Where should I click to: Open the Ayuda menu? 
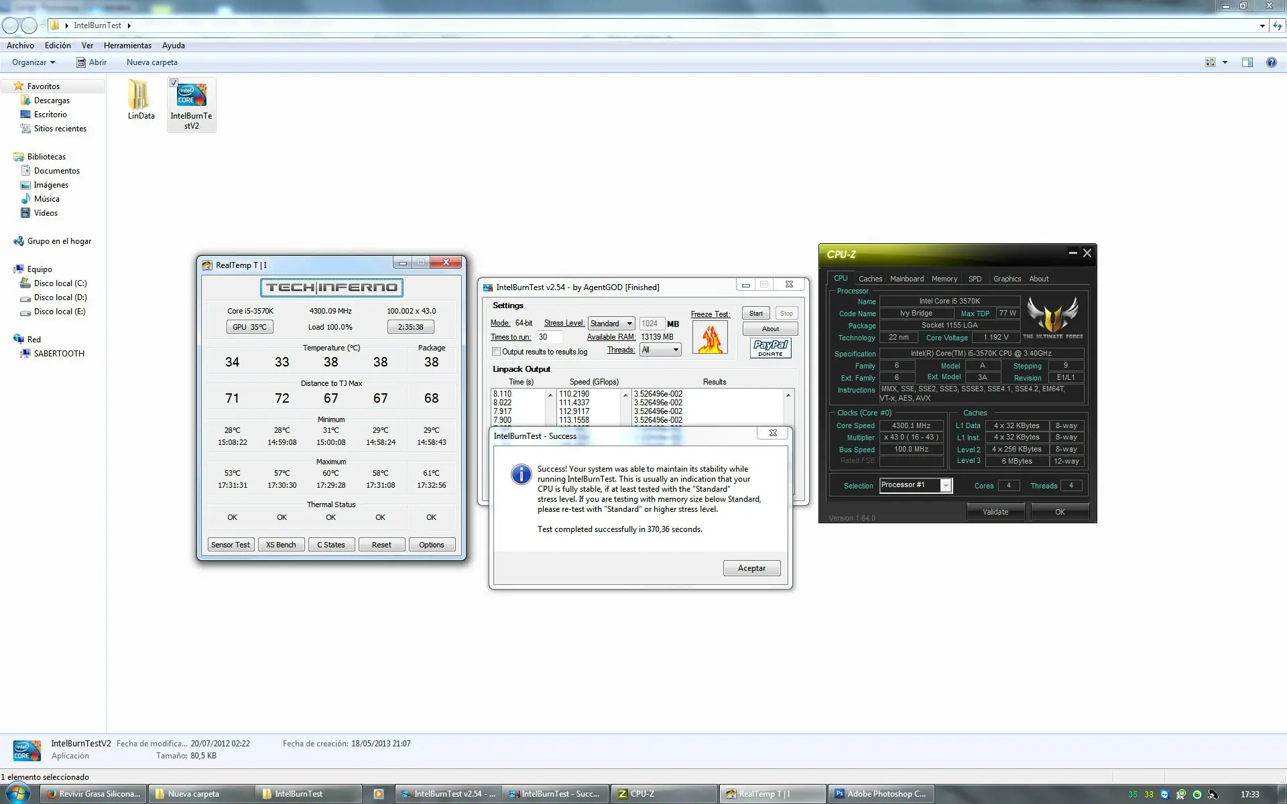pos(174,46)
